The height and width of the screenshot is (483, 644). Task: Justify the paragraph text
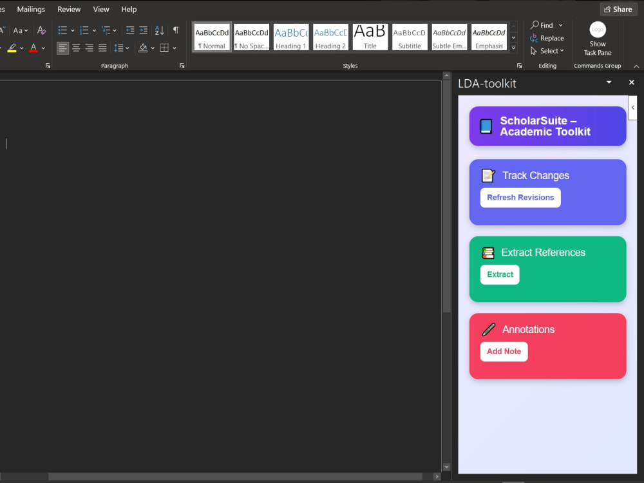coord(102,48)
